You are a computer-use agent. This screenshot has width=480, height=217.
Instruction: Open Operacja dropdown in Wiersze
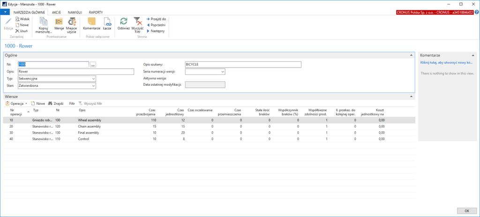pos(16,104)
